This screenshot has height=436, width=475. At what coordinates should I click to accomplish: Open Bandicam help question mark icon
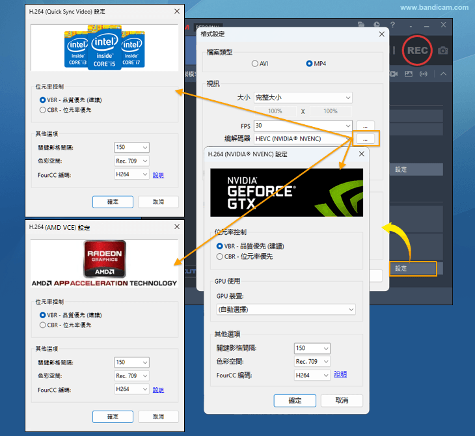(x=392, y=25)
